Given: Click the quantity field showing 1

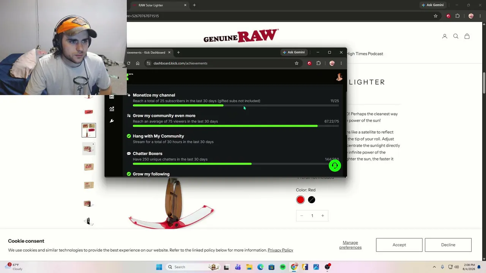Looking at the screenshot, I should click(312, 216).
